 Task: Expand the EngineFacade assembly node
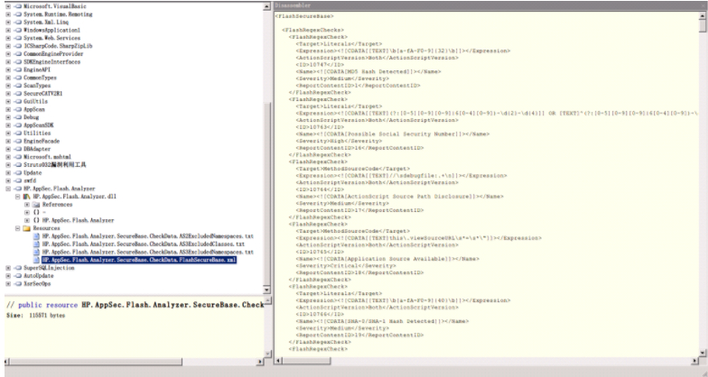8,141
